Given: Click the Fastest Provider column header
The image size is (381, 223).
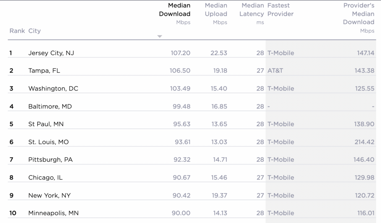Looking at the screenshot, I should [280, 10].
